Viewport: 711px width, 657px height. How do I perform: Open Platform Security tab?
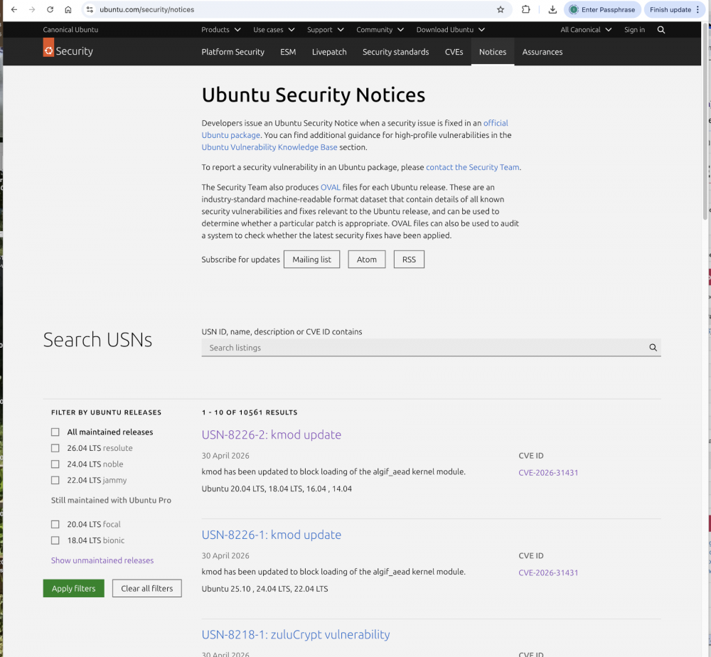[x=232, y=52]
